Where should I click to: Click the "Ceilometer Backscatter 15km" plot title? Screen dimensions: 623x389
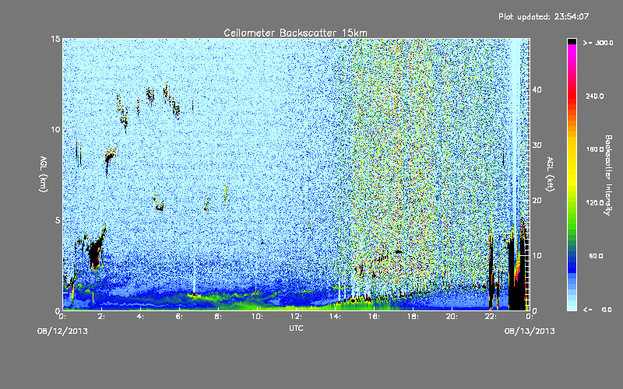(295, 33)
